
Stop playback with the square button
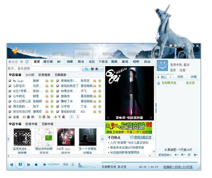pyautogui.click(x=36, y=165)
